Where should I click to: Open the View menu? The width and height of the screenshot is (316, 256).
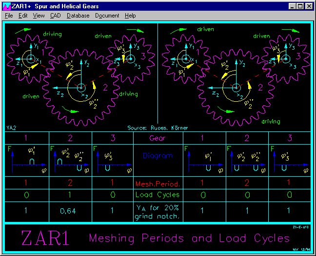coord(39,16)
